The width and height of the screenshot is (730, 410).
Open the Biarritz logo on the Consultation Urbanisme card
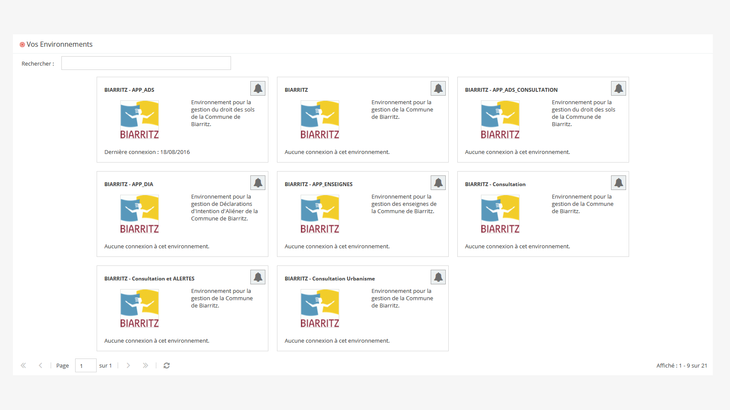click(320, 308)
